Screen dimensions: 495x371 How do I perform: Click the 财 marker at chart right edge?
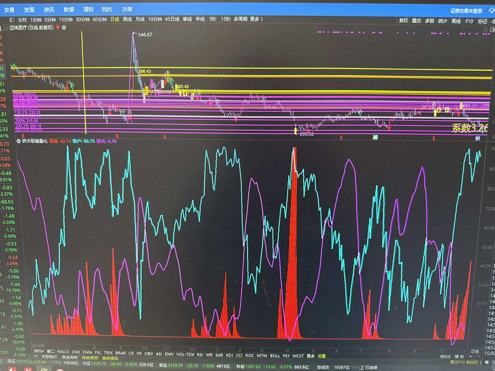pyautogui.click(x=477, y=139)
